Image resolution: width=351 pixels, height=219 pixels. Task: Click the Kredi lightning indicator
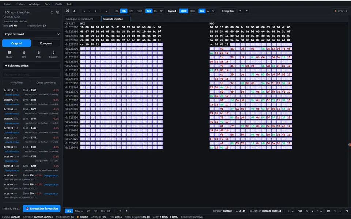[x=340, y=11]
